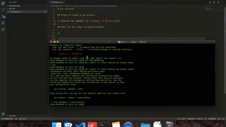Change the UTF-8 encoding setting
Viewport: 226px width, 127px height.
click(200, 119)
